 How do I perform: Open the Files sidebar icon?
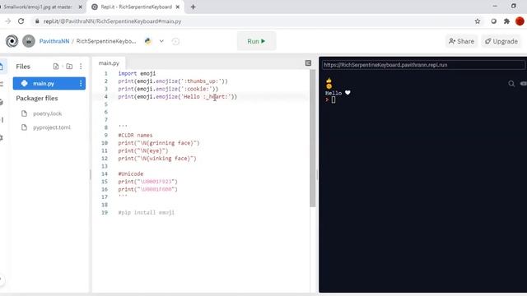pos(2,67)
